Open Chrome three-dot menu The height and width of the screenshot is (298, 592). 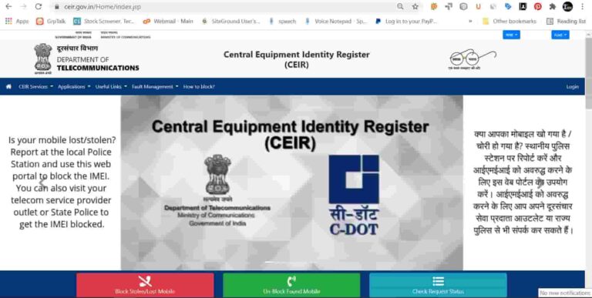tap(583, 6)
